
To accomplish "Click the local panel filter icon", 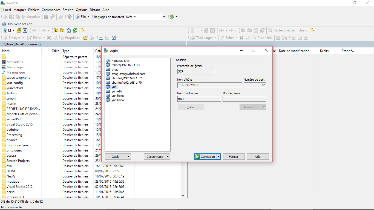I will (25, 30).
